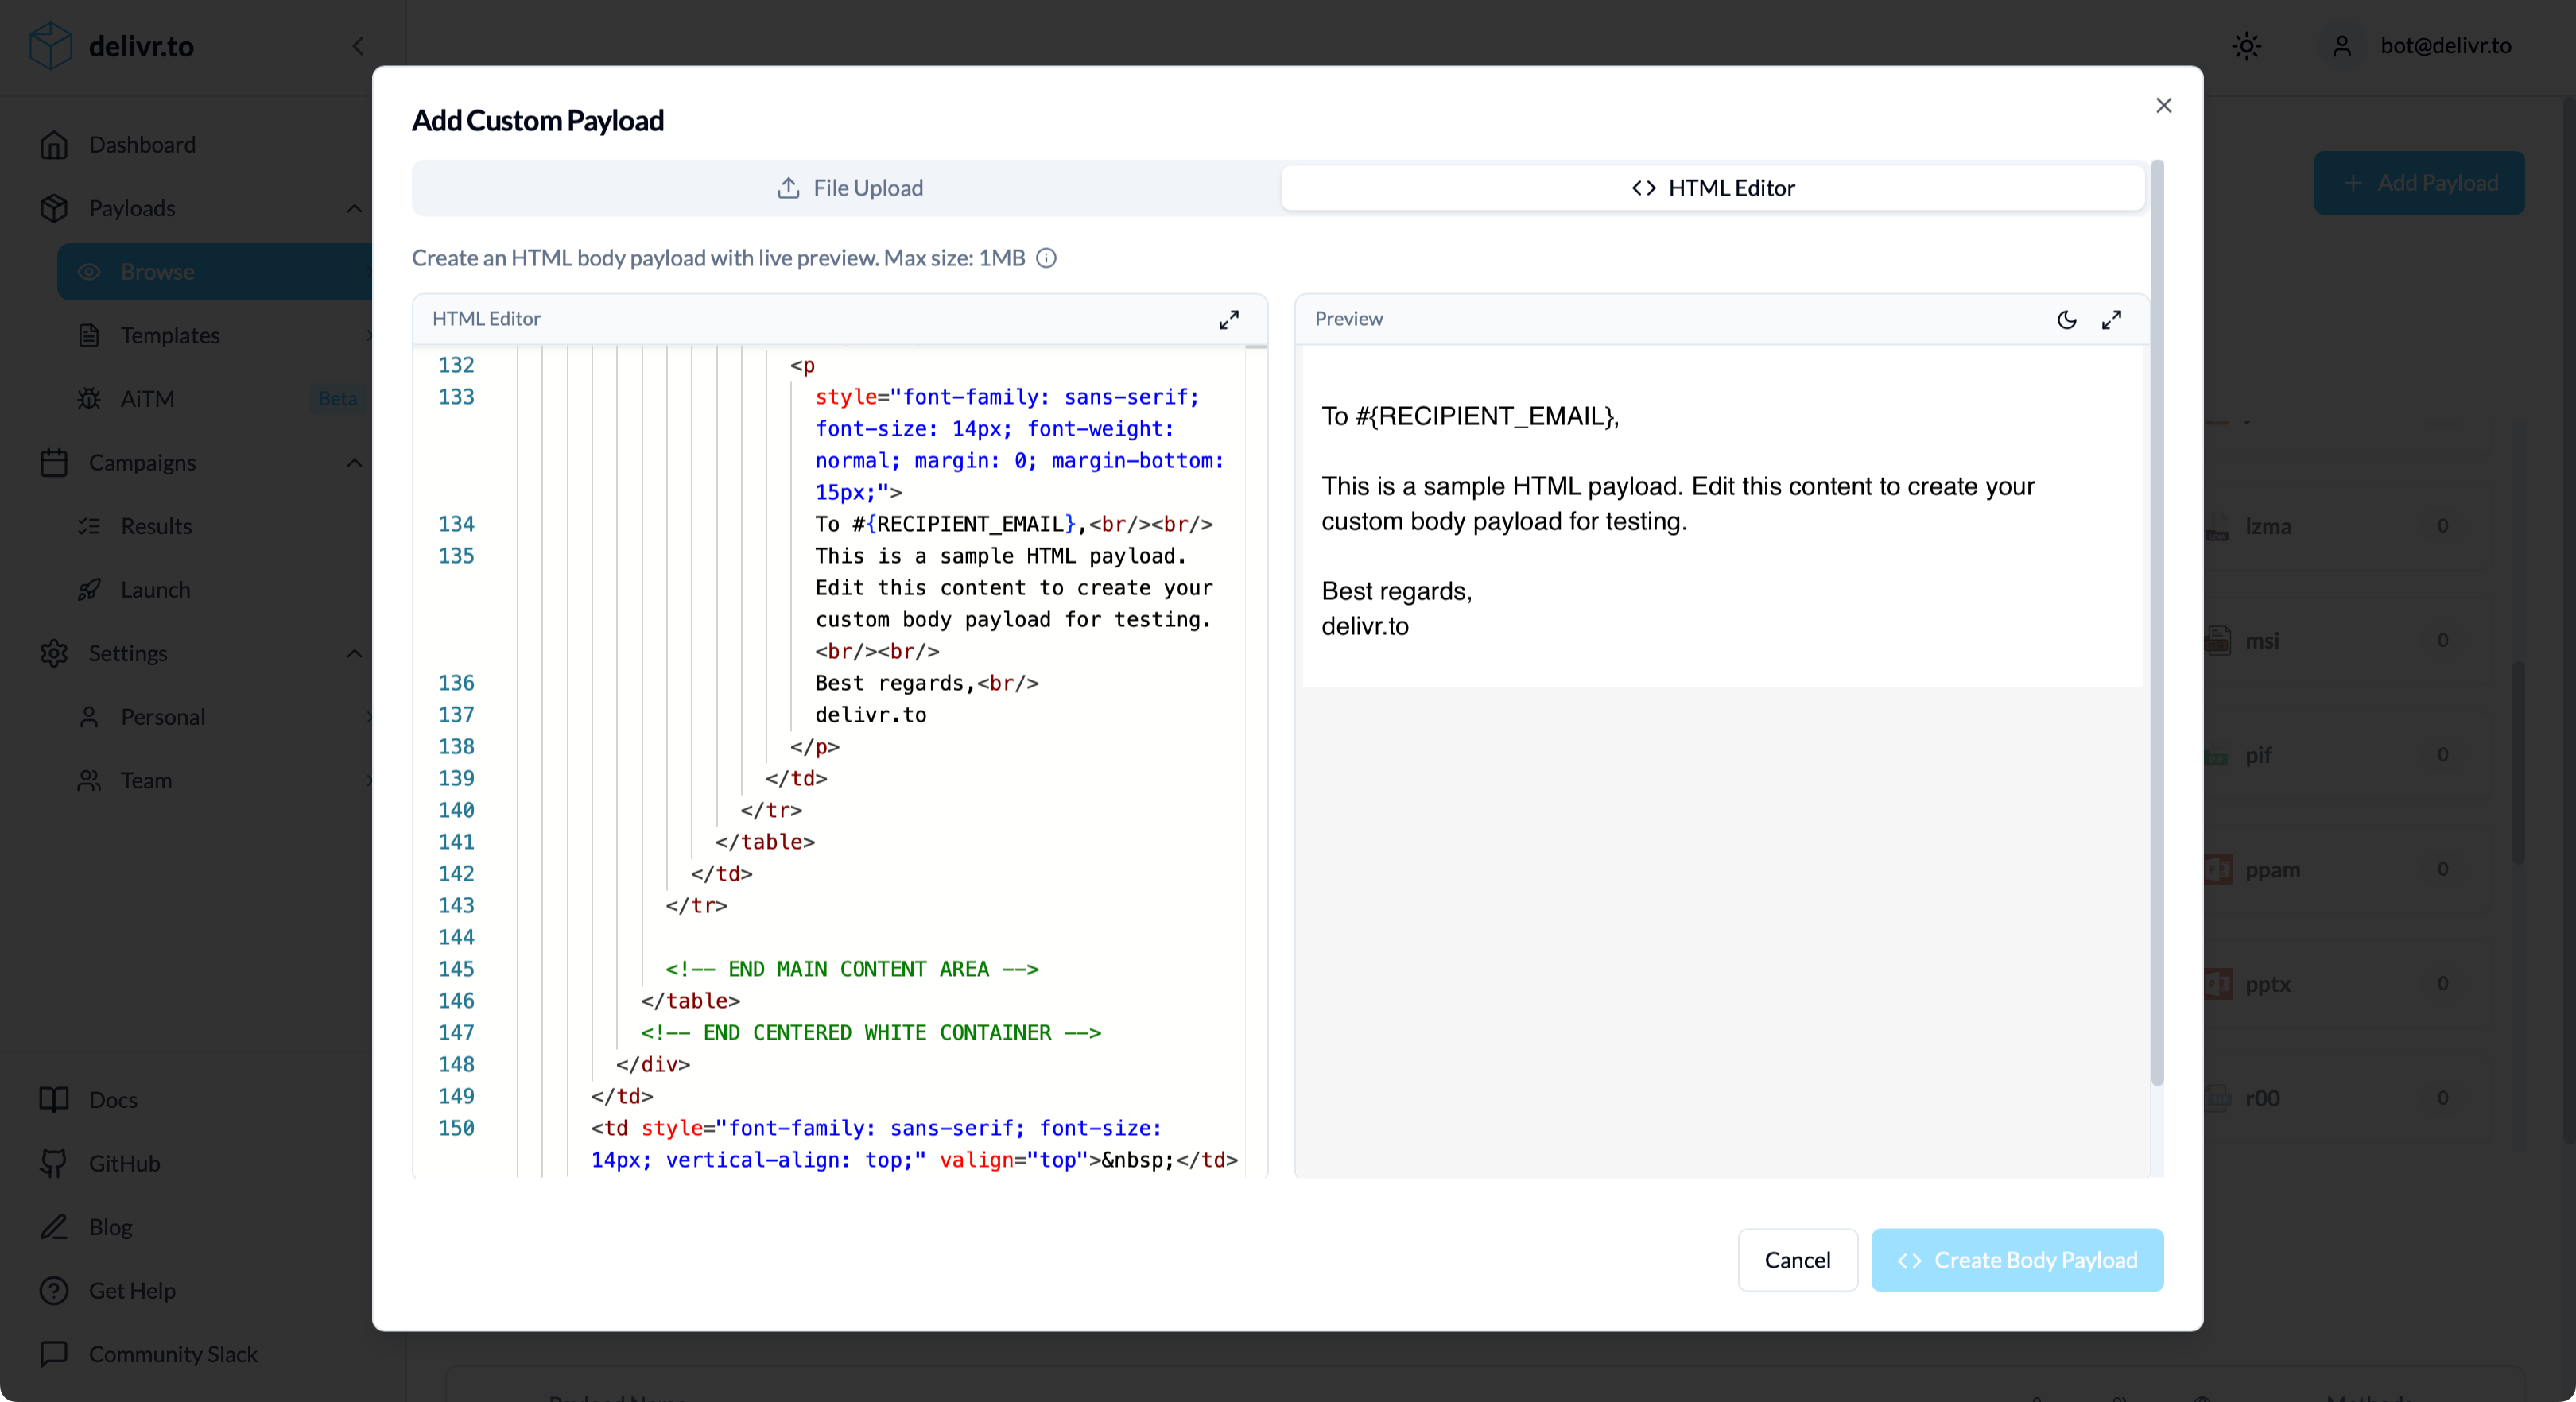This screenshot has height=1402, width=2576.
Task: Expand the HTML Editor to fullscreen
Action: coord(1228,319)
